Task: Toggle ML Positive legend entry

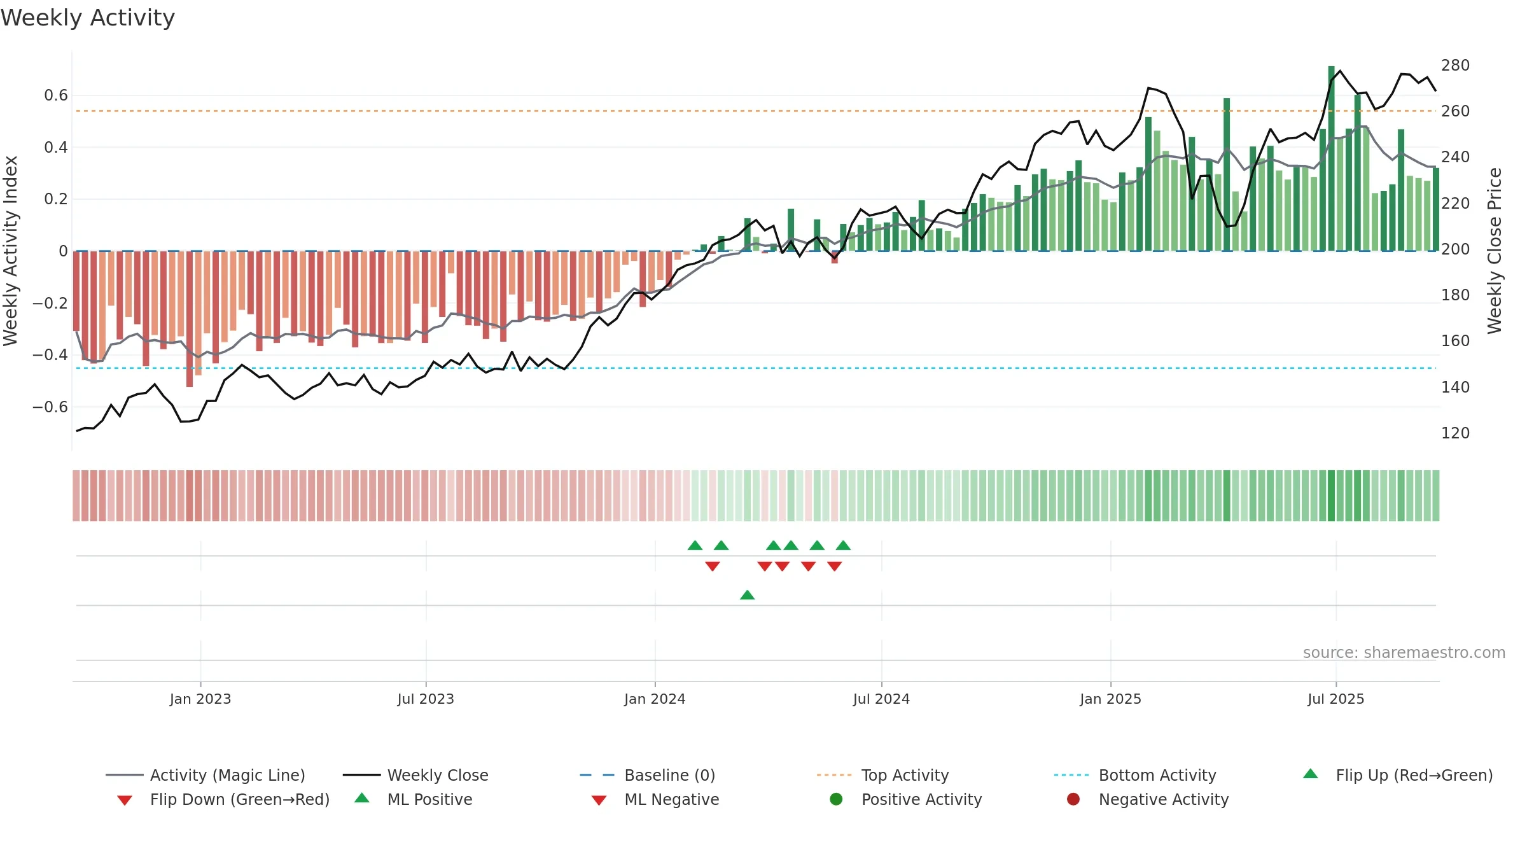Action: [414, 799]
